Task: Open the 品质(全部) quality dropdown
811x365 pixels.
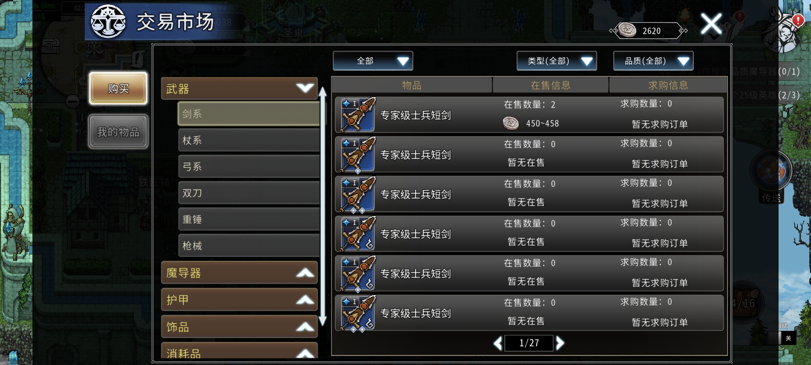Action: (x=653, y=61)
